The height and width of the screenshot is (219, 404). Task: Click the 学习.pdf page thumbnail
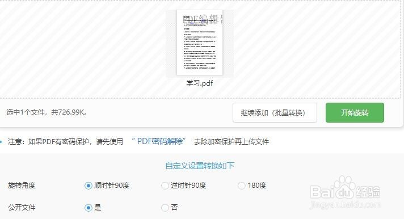200,43
